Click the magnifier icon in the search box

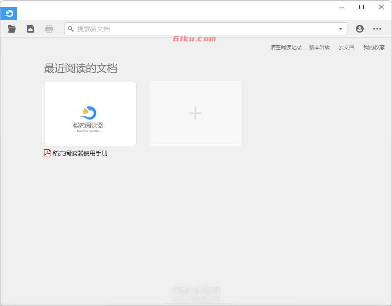(x=71, y=29)
